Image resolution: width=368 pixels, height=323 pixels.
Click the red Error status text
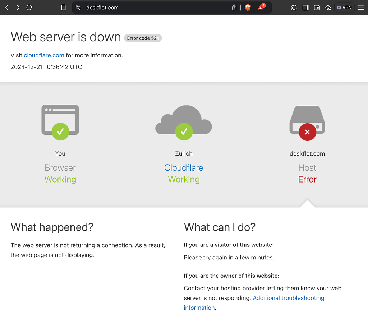[307, 179]
